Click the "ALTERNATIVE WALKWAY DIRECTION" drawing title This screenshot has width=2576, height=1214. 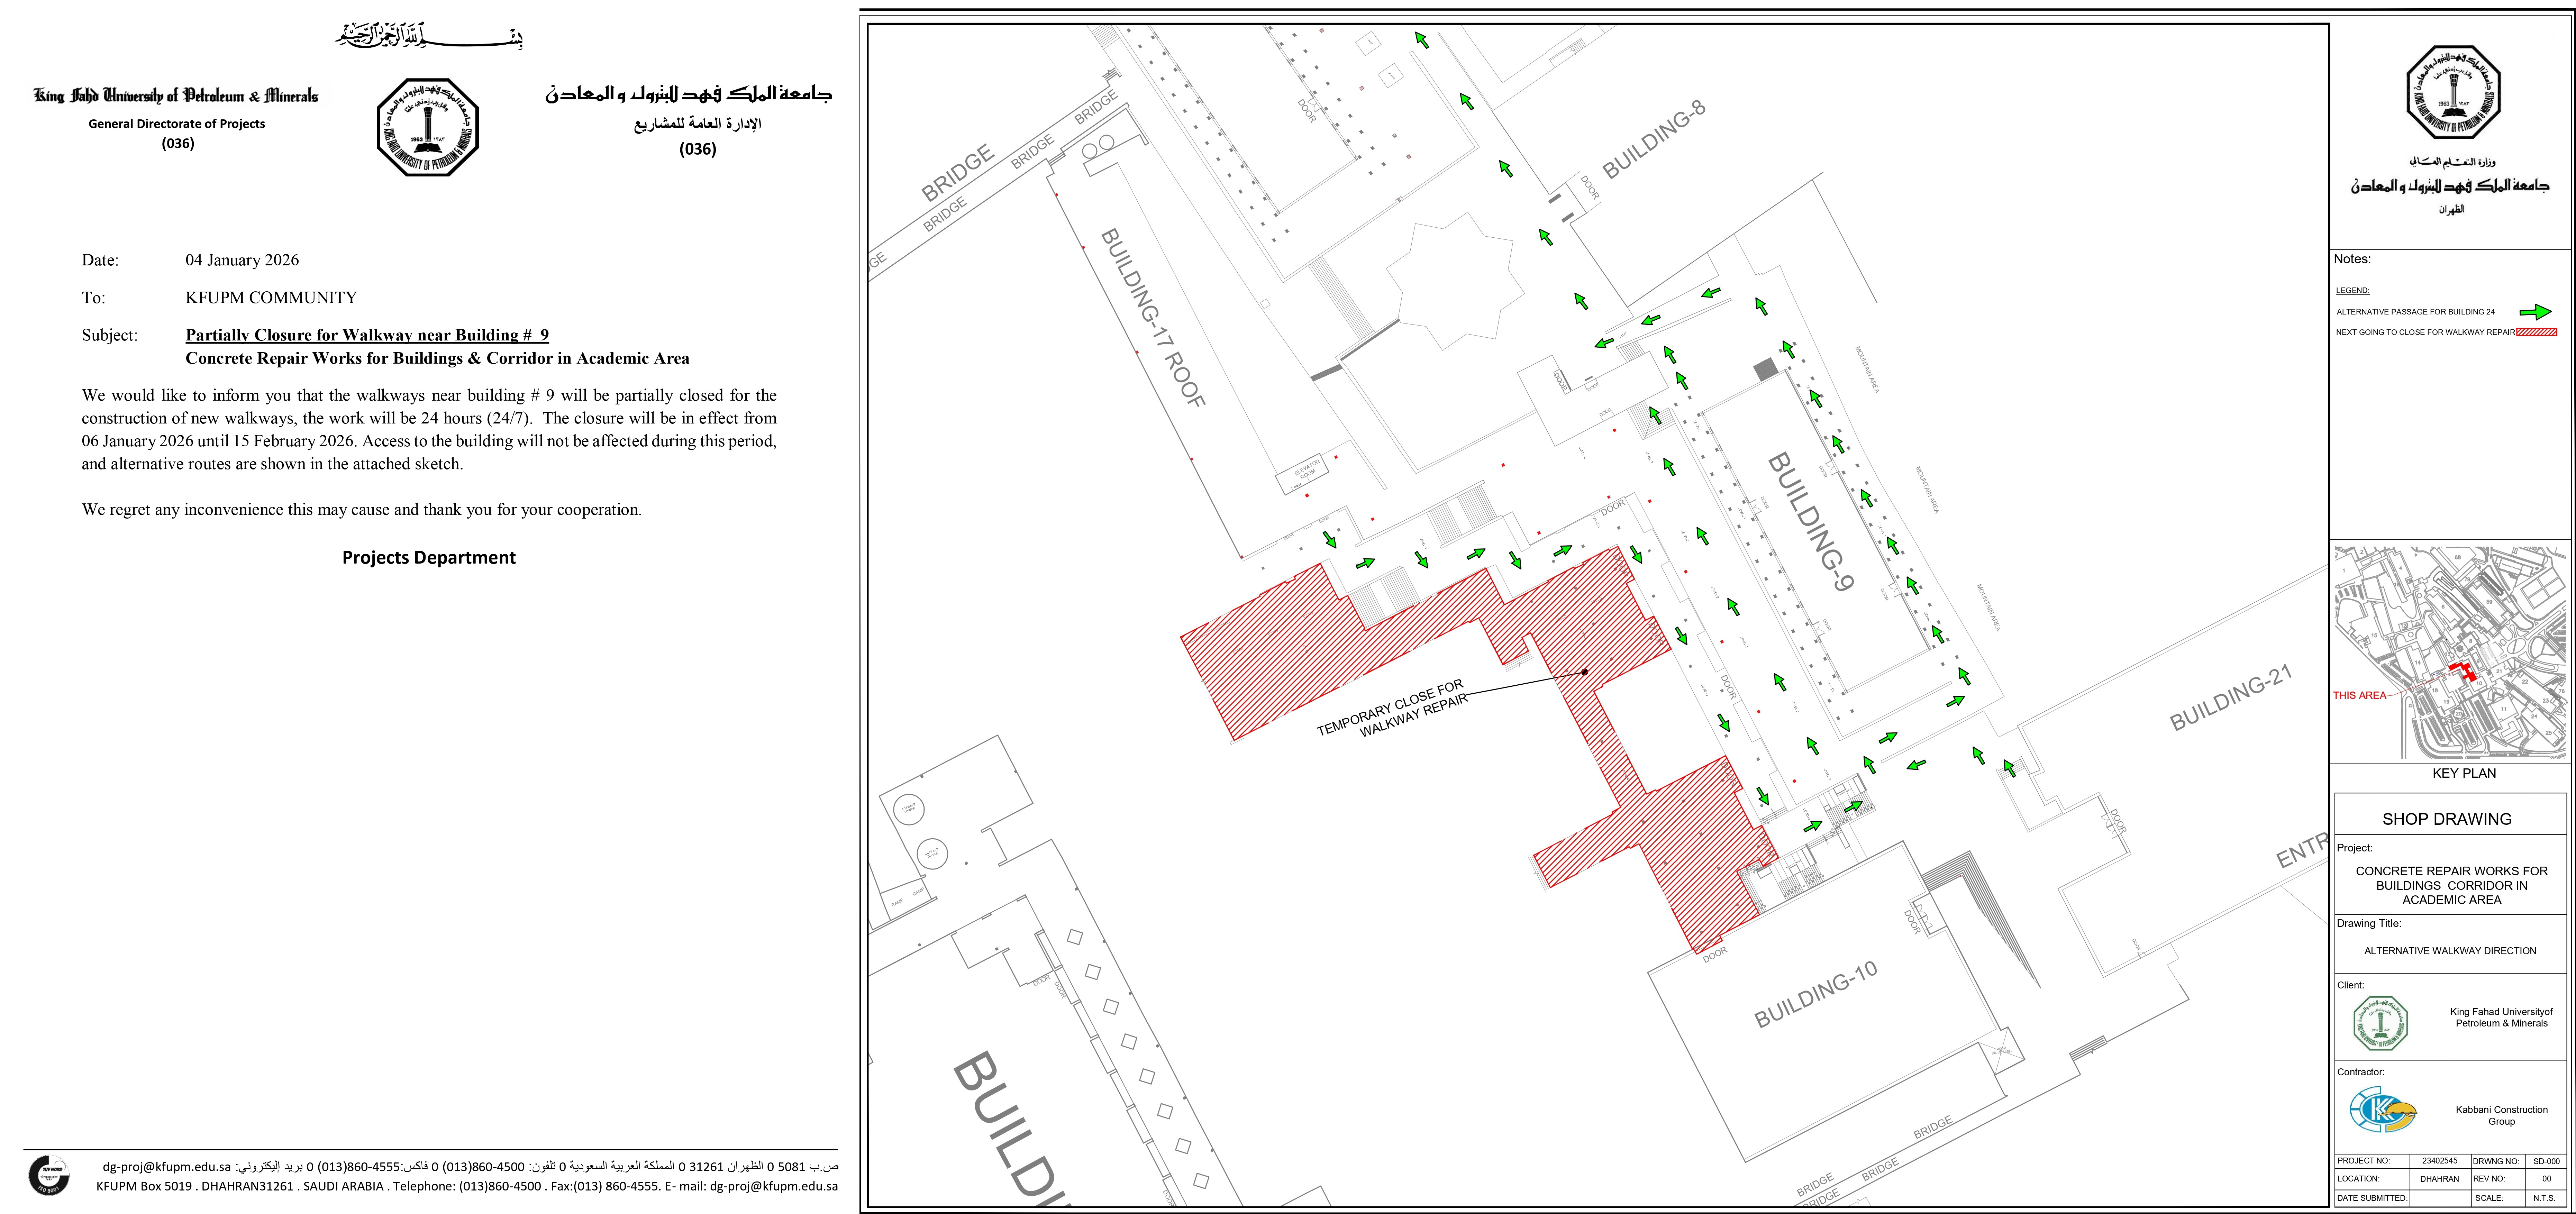click(x=2450, y=951)
